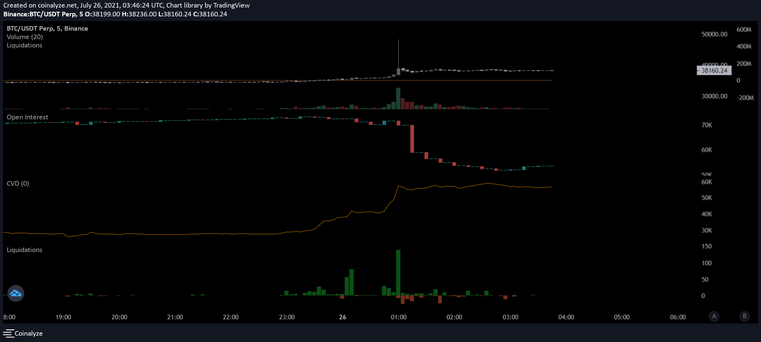Viewport: 761px width, 342px height.
Task: Click the lower Liquidations pane label
Action: click(x=24, y=250)
